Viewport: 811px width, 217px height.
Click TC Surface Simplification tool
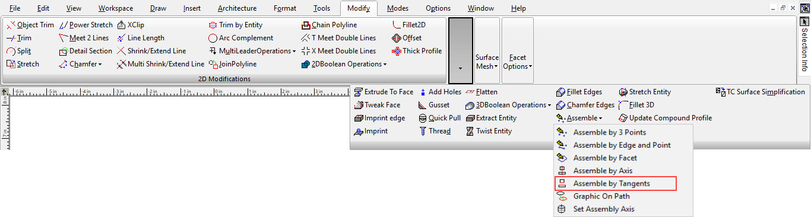(x=761, y=92)
